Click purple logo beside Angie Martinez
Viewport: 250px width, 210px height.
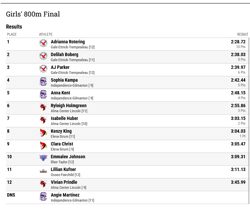point(43,197)
